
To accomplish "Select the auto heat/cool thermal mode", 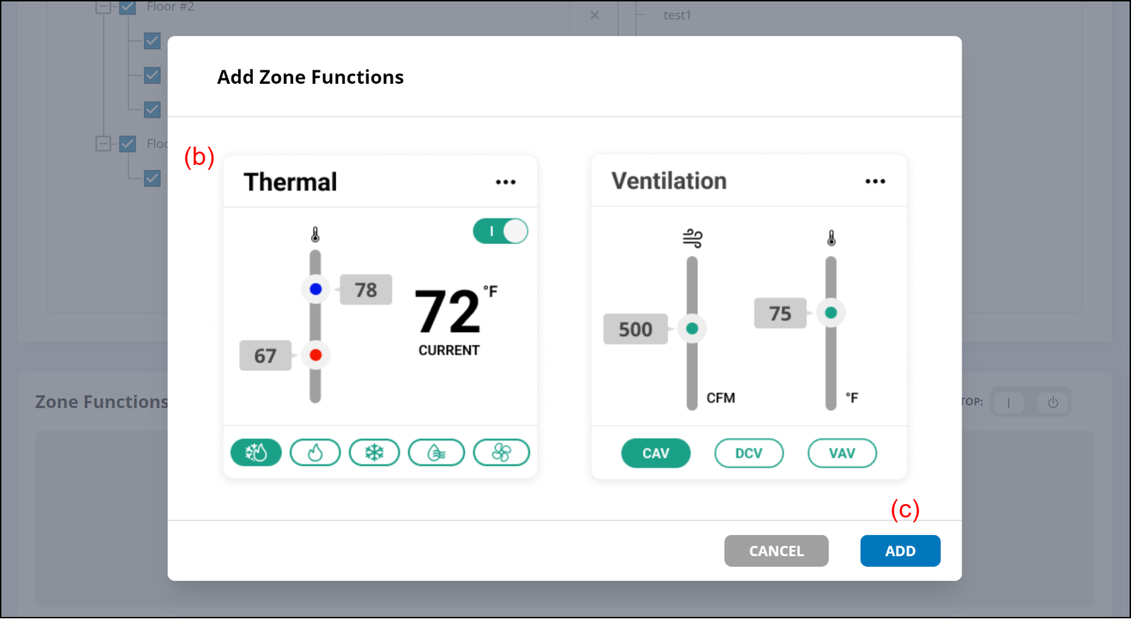I will tap(256, 453).
